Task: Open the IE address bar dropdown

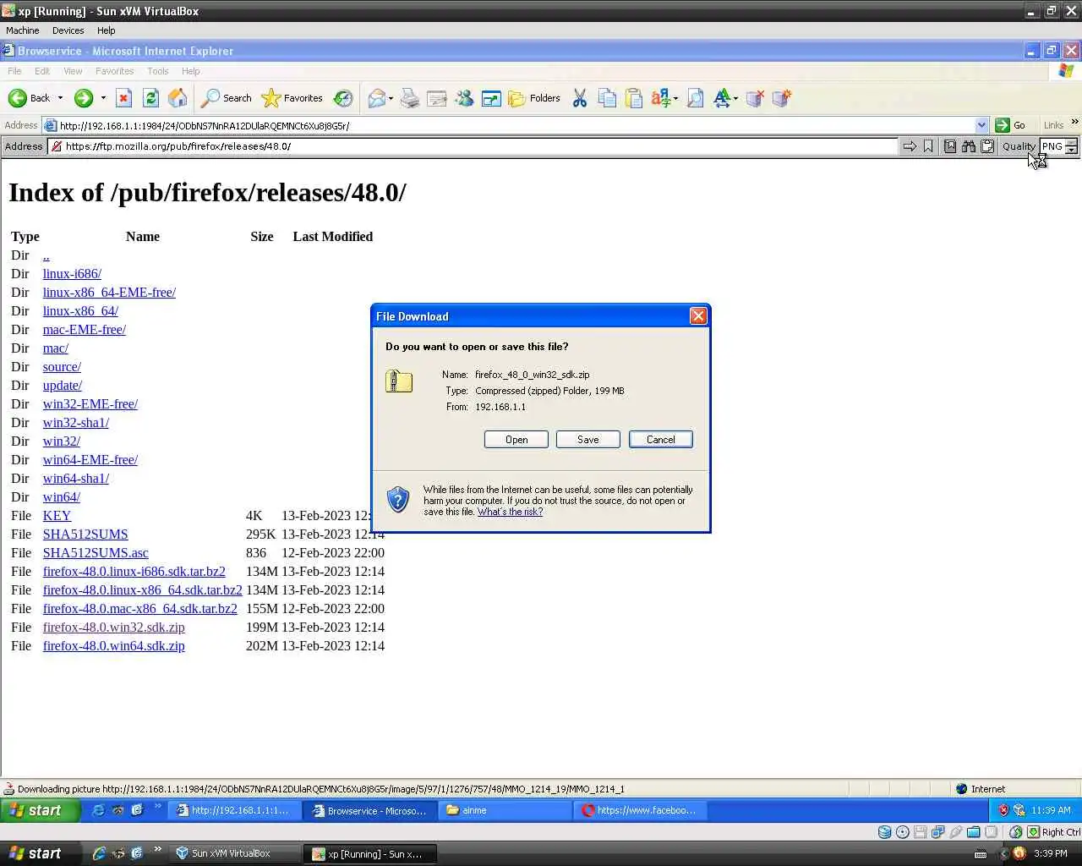Action: click(x=981, y=125)
